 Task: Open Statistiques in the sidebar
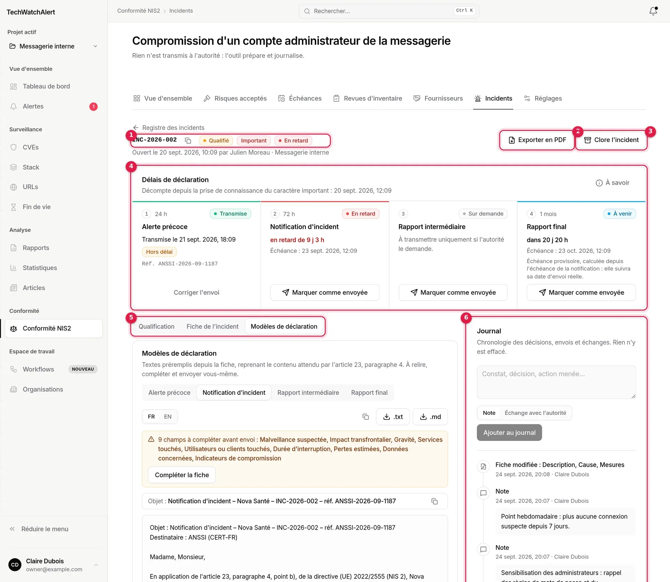(54, 268)
